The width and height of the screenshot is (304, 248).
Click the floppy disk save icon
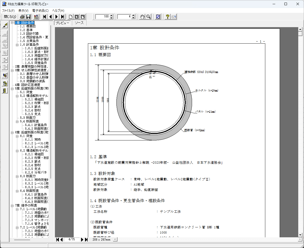(x=28, y=17)
